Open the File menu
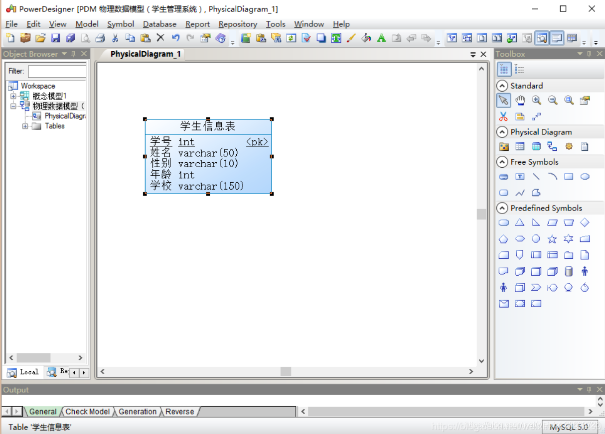605x434 pixels. pos(11,24)
